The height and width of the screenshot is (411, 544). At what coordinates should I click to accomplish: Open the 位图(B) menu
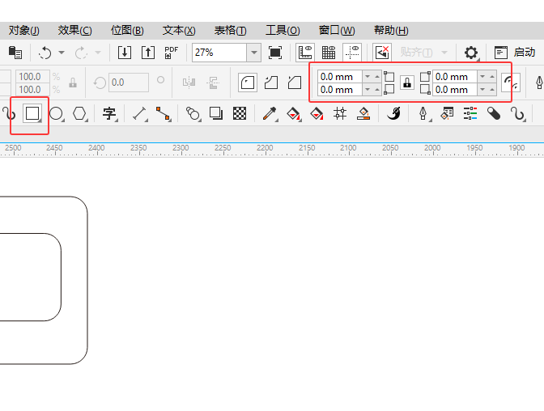pyautogui.click(x=127, y=31)
